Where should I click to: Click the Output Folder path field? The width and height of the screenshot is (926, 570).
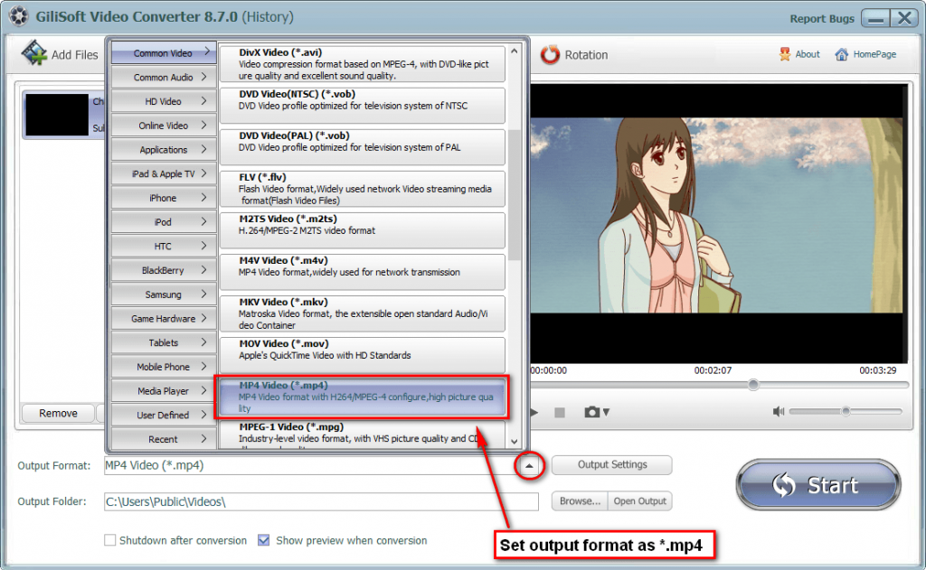(321, 501)
